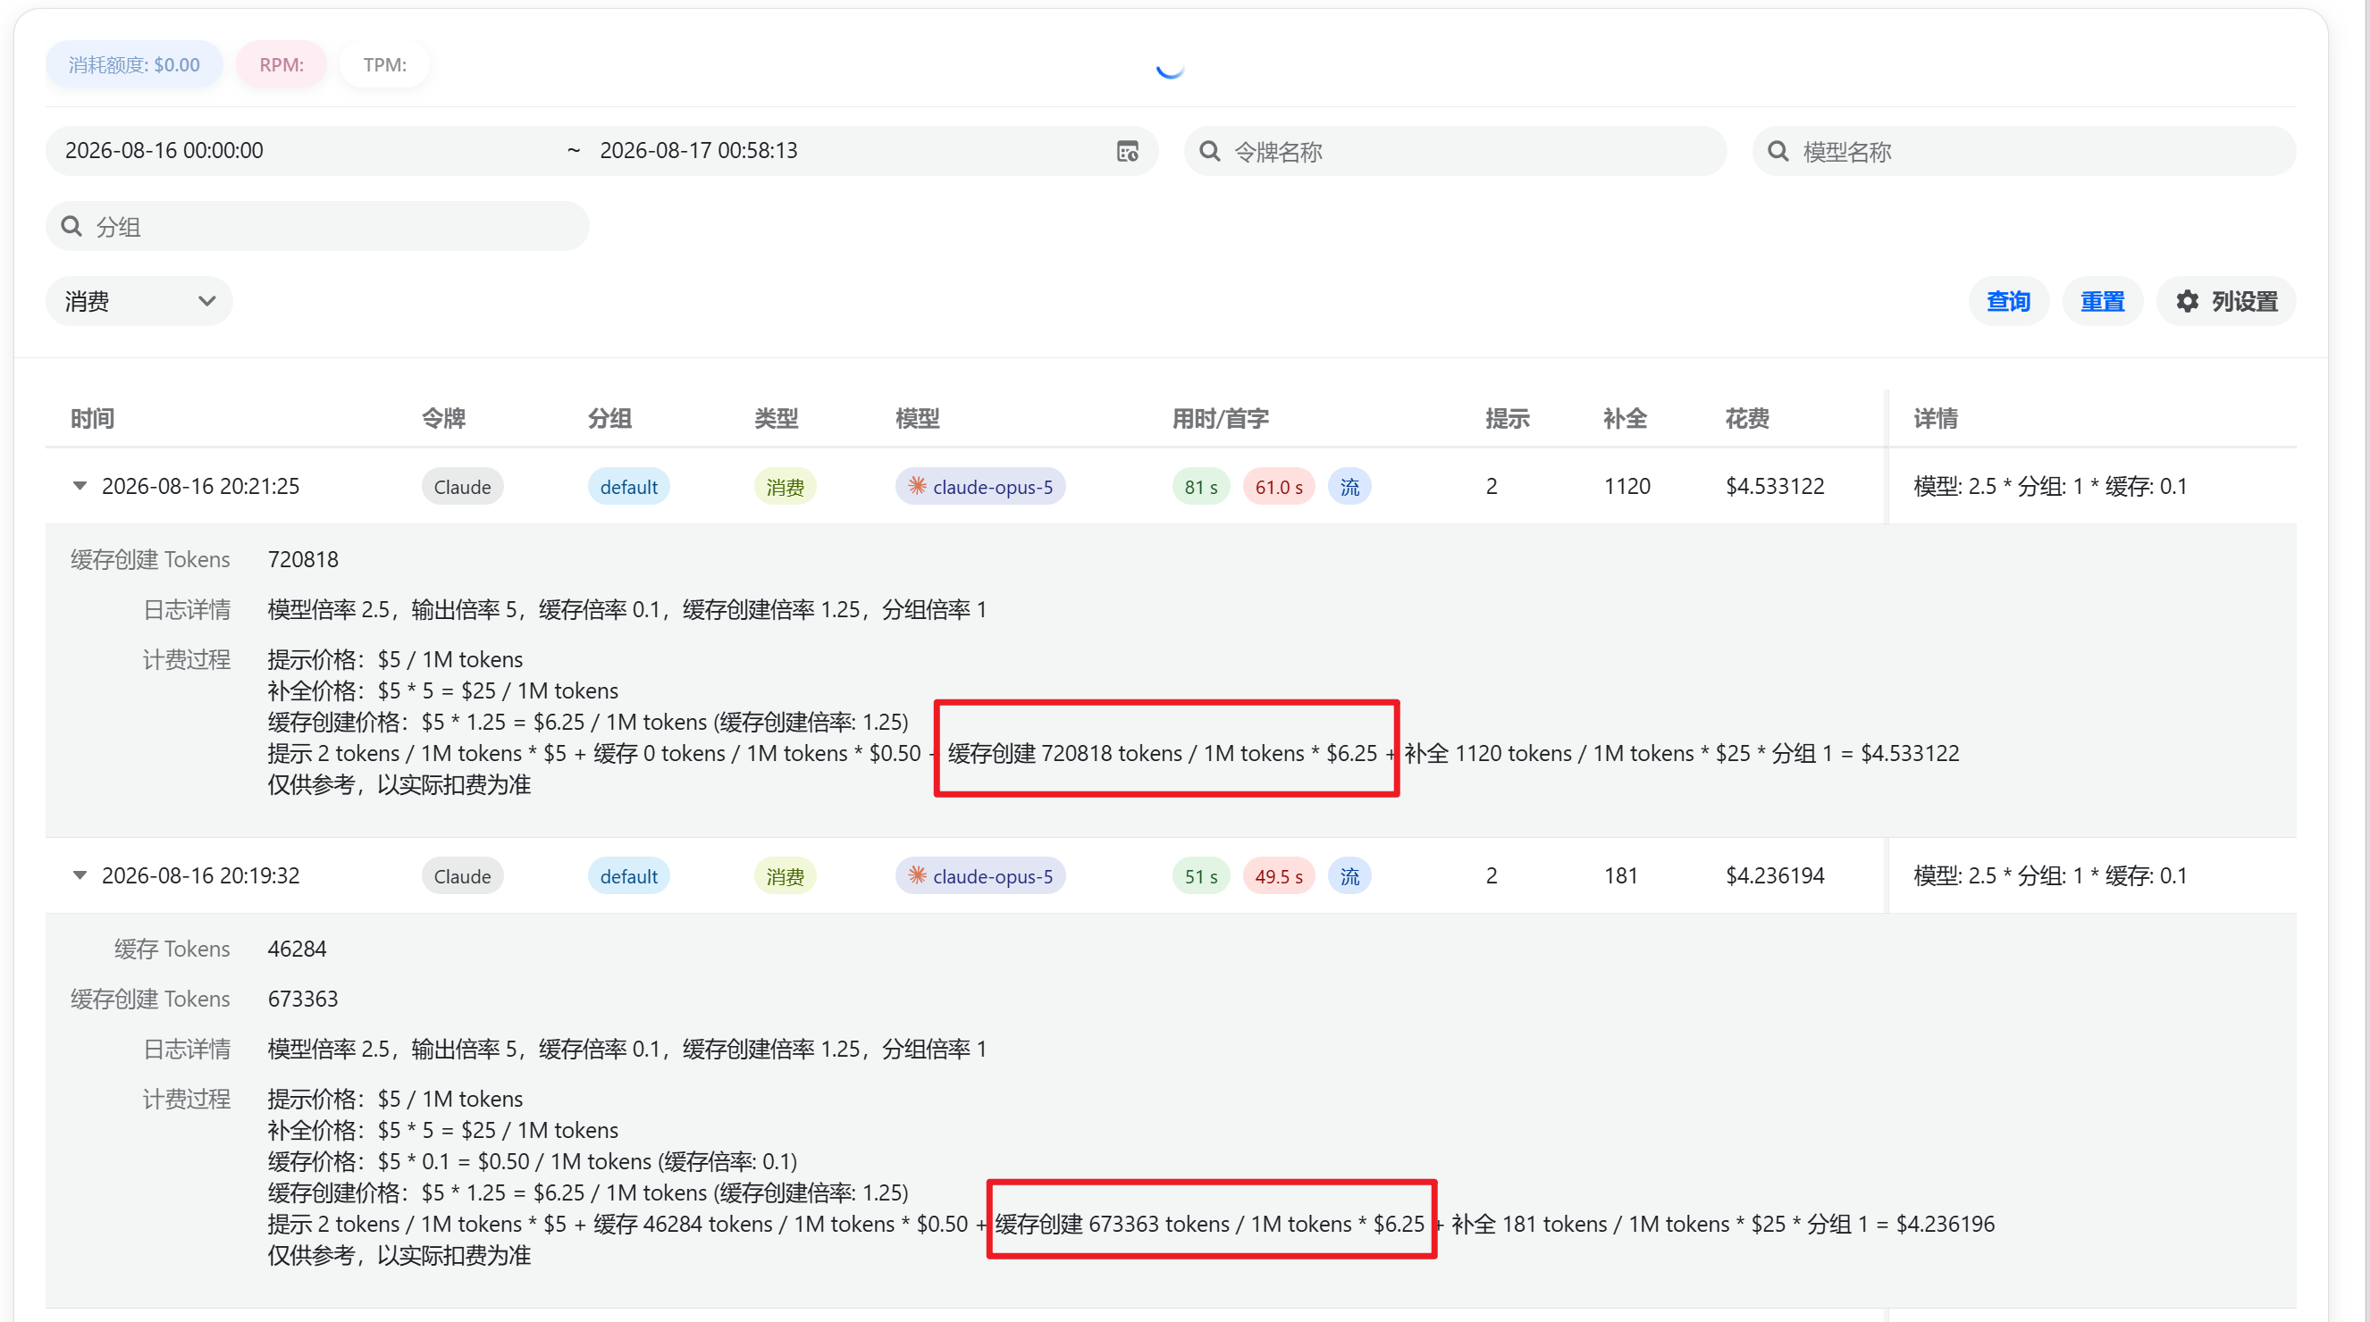This screenshot has height=1322, width=2370.
Task: Click the 令牌名称 search magnifier icon
Action: pos(1209,151)
